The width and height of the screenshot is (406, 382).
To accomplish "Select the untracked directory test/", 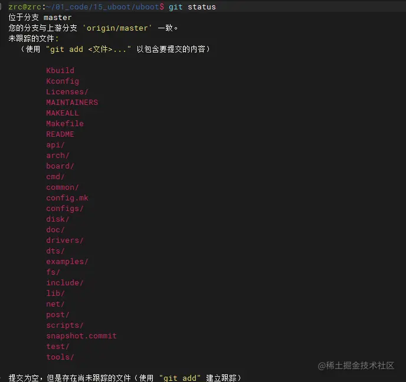I will pyautogui.click(x=58, y=346).
